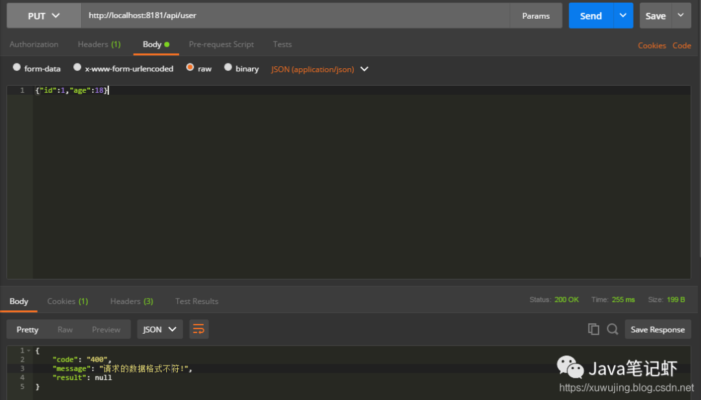Click the "result": null response line
Screen dimensions: 701x400
click(82, 378)
